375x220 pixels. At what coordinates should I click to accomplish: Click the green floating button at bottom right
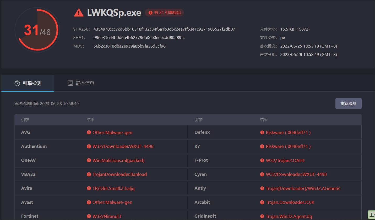[x=371, y=215]
